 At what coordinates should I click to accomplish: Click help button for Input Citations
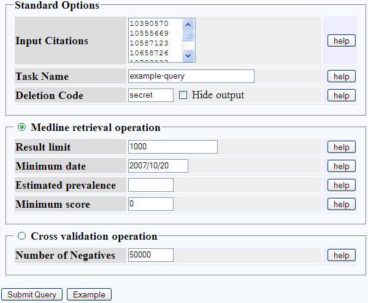[x=342, y=41]
